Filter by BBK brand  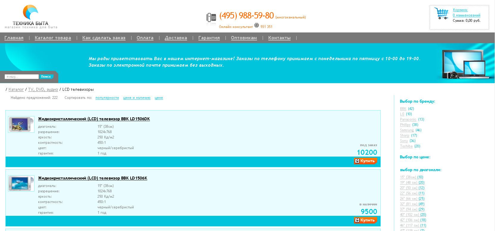pos(403,109)
